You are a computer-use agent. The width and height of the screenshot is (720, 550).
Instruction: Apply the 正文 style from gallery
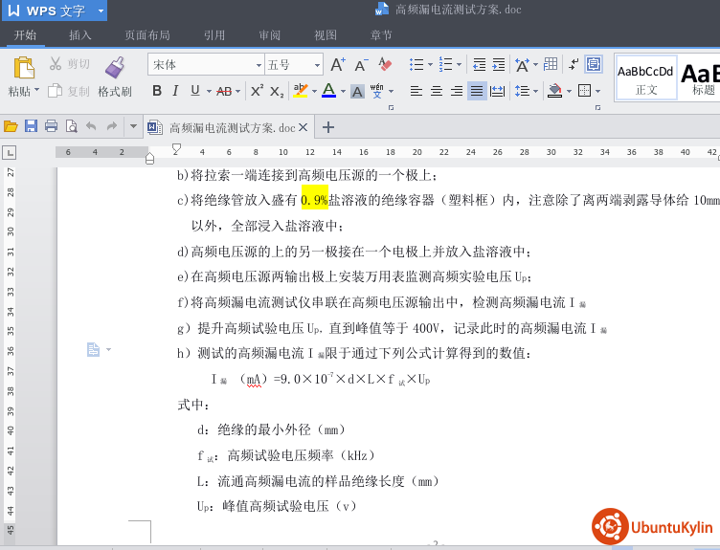pyautogui.click(x=645, y=77)
